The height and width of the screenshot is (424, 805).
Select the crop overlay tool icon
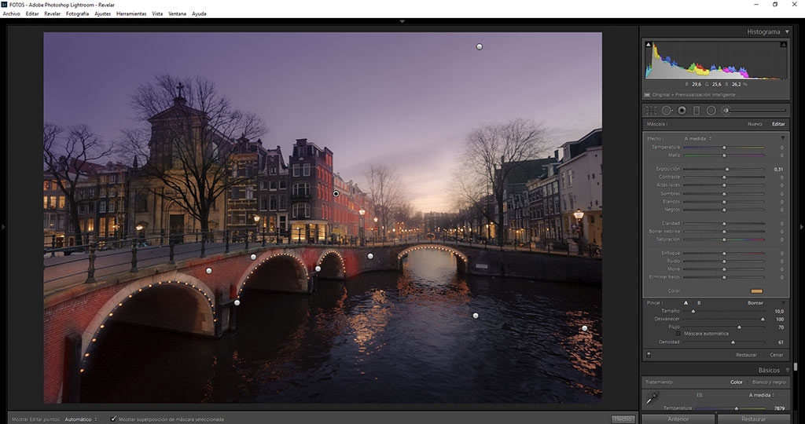[x=651, y=111]
